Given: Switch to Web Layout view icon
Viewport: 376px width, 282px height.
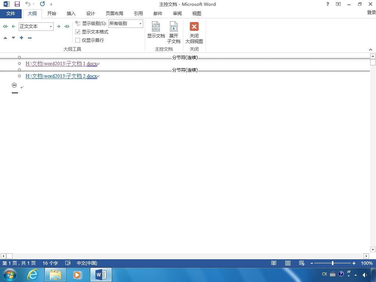Looking at the screenshot, I should pyautogui.click(x=302, y=263).
